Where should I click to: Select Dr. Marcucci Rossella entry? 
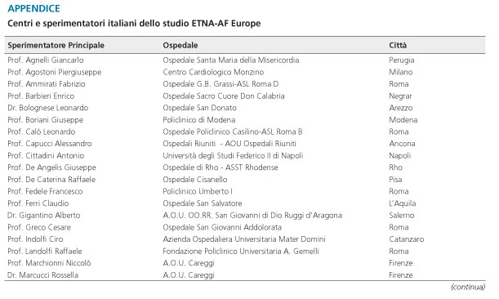pyautogui.click(x=43, y=275)
